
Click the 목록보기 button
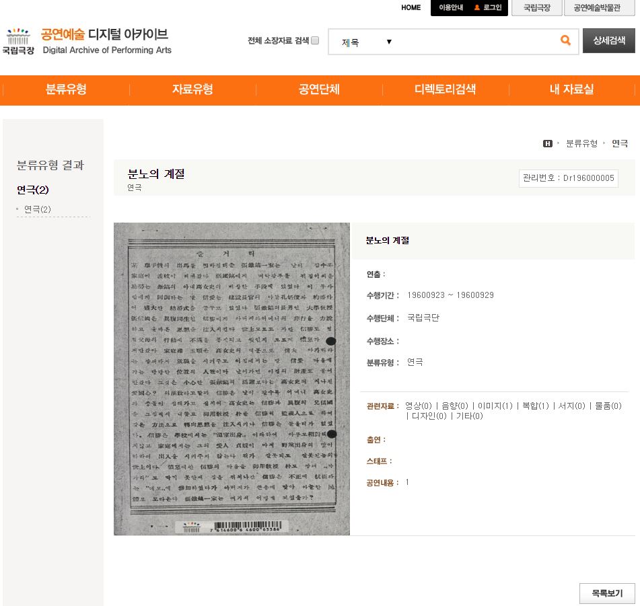(x=607, y=593)
